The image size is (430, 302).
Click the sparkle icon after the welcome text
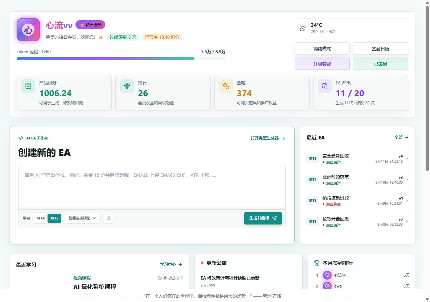point(101,37)
